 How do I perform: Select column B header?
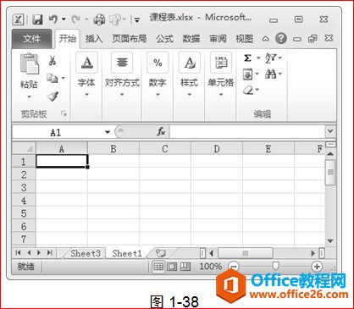coord(113,149)
